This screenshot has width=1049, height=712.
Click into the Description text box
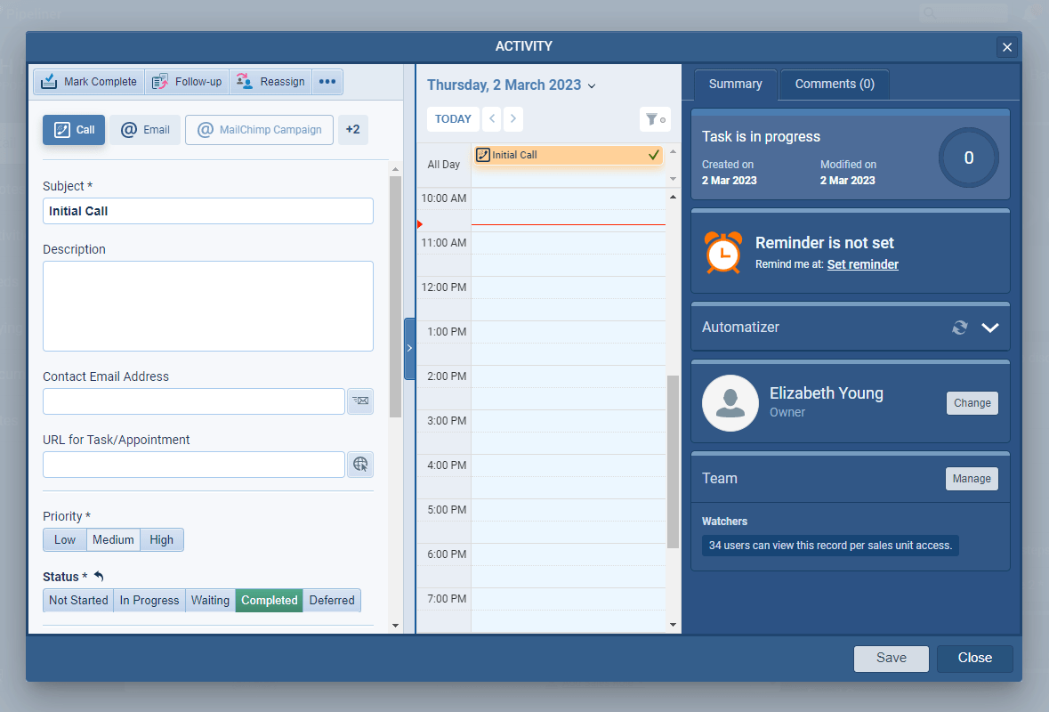pos(207,305)
